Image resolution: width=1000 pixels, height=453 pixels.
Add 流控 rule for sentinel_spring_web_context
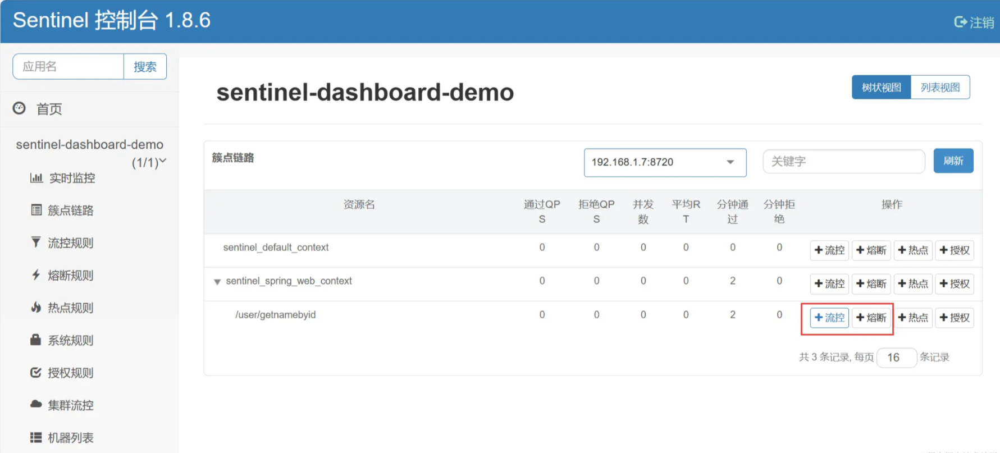tap(829, 284)
